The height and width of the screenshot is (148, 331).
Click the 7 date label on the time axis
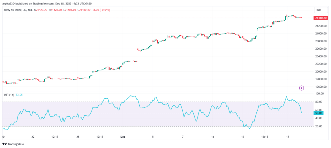pos(183,137)
